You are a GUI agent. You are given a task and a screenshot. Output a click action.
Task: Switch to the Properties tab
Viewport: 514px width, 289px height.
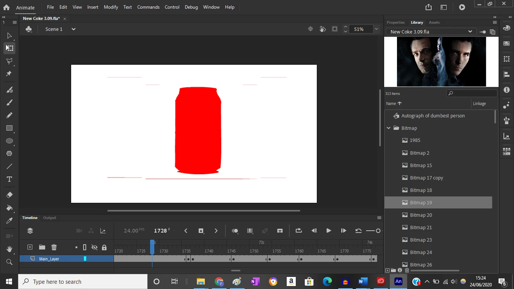pyautogui.click(x=395, y=23)
